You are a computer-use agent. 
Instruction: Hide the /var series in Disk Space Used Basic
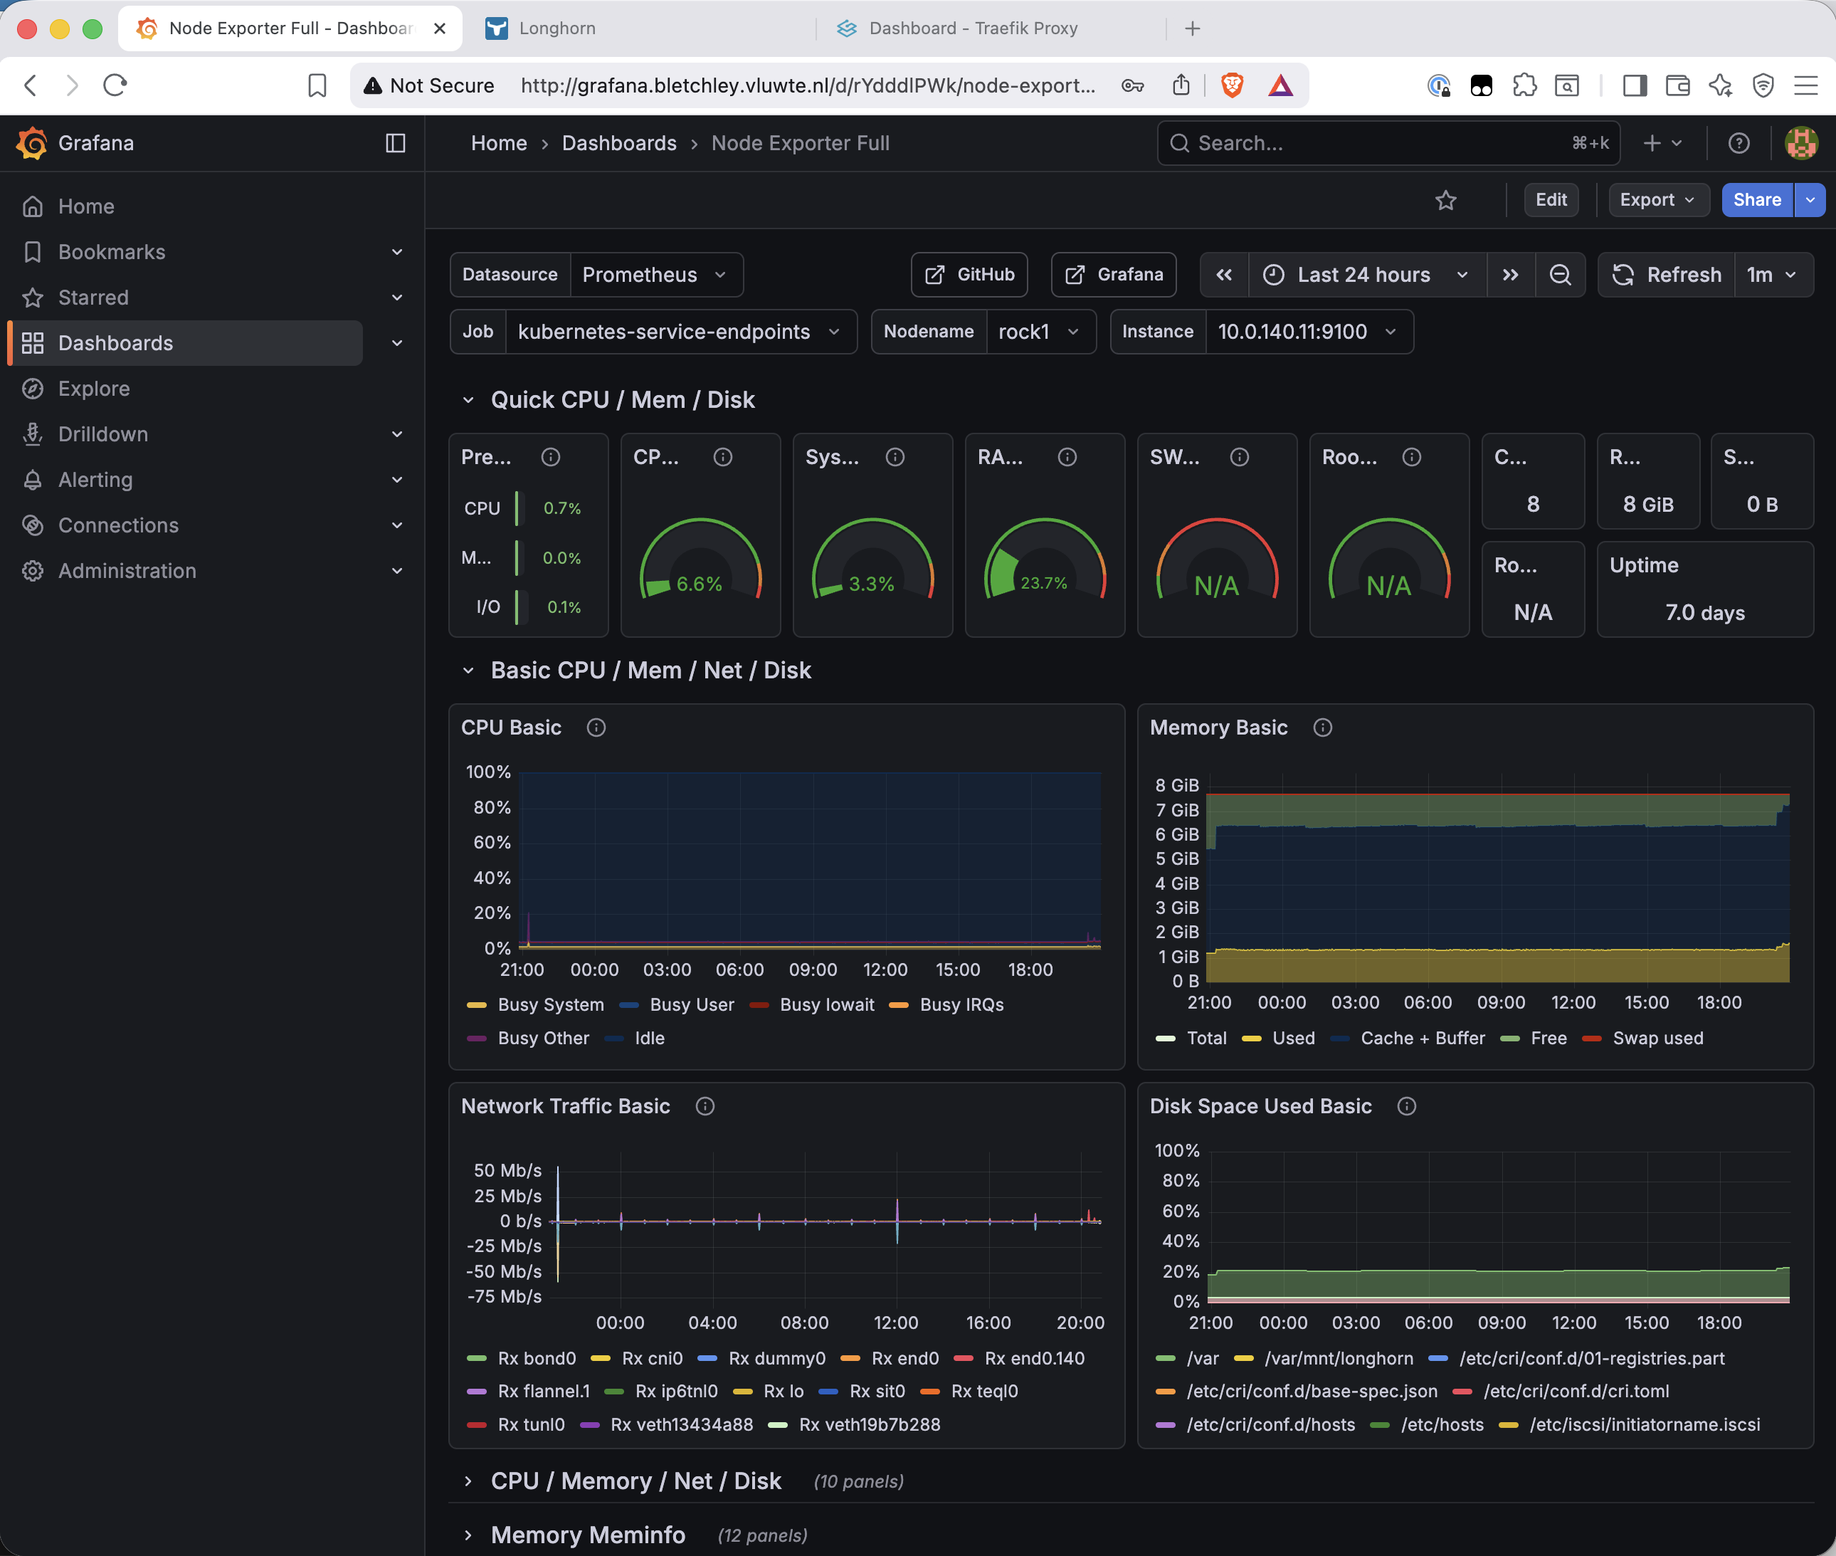1205,1358
